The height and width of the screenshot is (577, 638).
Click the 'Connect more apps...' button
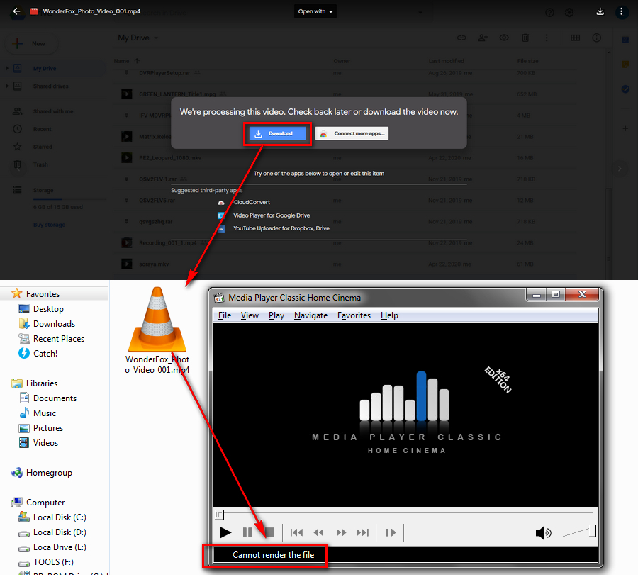352,133
